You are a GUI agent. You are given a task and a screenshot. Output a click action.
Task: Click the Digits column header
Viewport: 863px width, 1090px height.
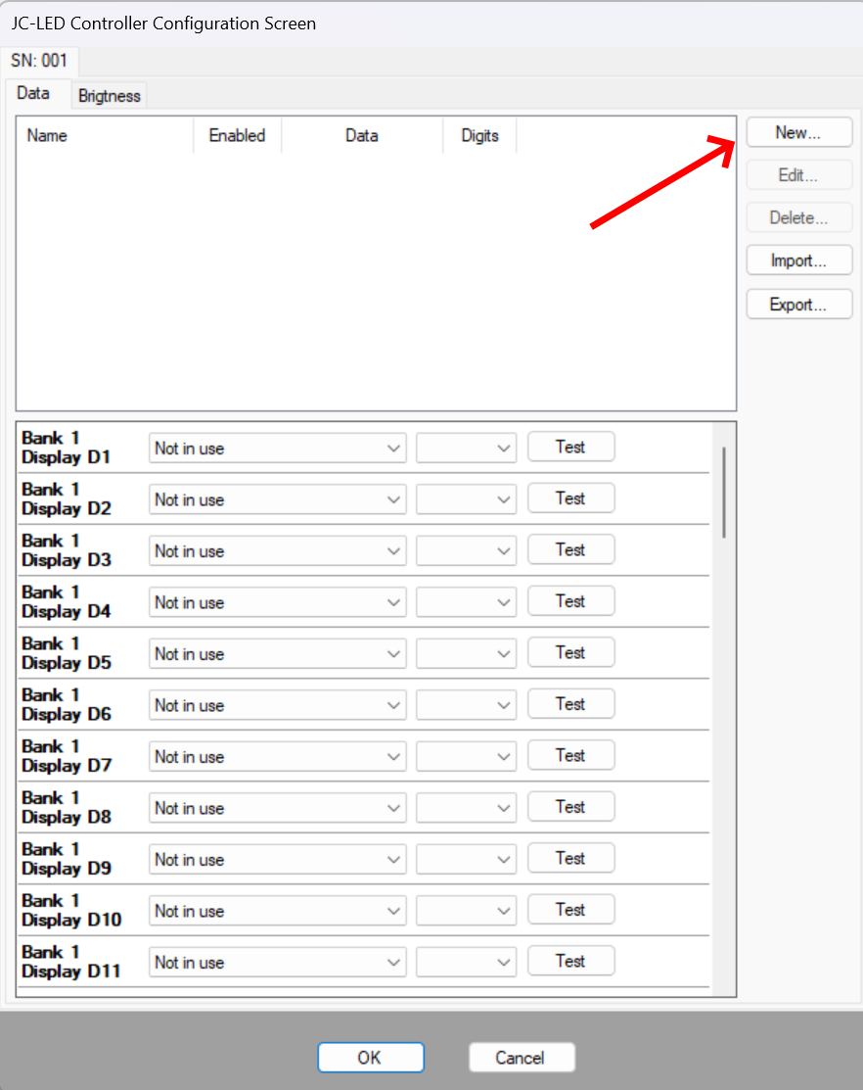point(479,136)
